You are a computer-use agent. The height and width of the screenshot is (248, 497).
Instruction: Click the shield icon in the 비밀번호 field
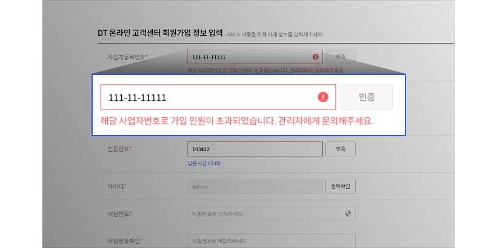coord(348,214)
